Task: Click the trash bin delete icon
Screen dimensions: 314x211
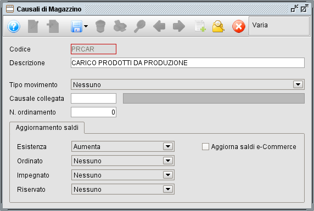Action: click(x=100, y=26)
